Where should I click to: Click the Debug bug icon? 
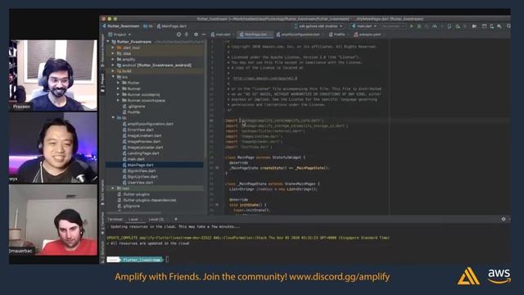[x=419, y=26]
